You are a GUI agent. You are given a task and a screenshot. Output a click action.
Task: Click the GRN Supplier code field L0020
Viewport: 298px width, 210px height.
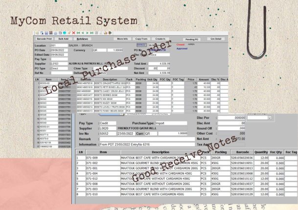108,128
